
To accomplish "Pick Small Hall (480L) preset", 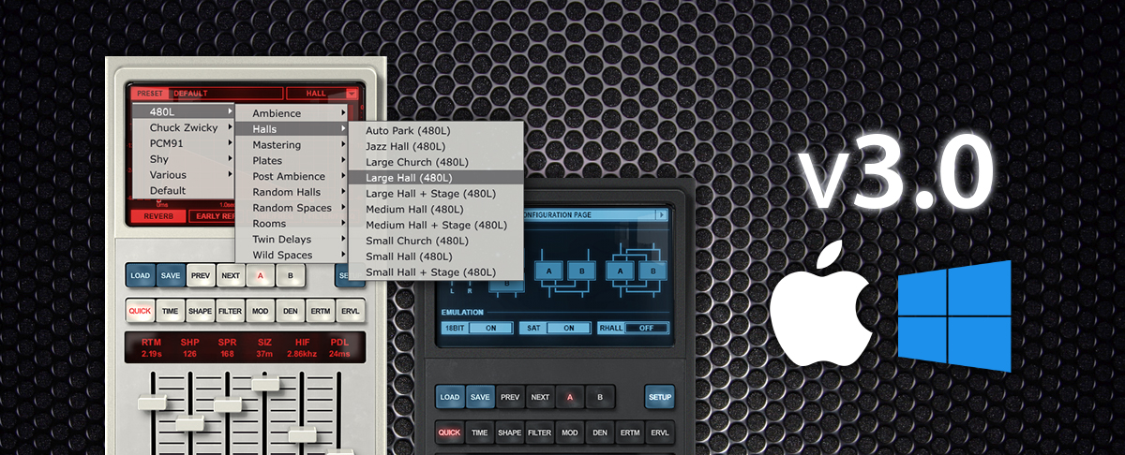I will click(435, 257).
